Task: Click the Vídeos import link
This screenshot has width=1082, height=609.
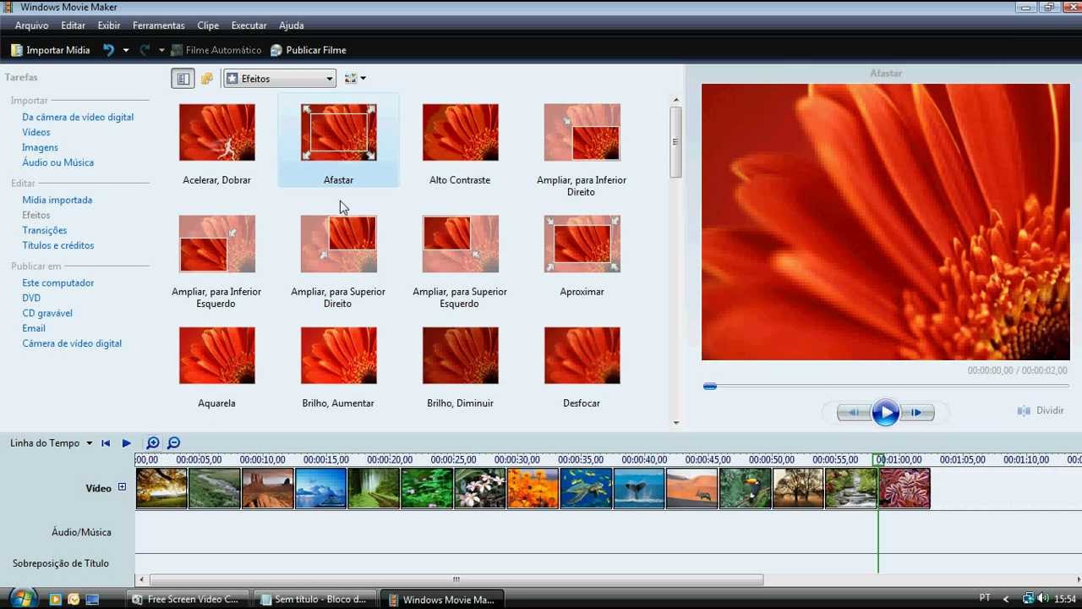Action: (36, 133)
